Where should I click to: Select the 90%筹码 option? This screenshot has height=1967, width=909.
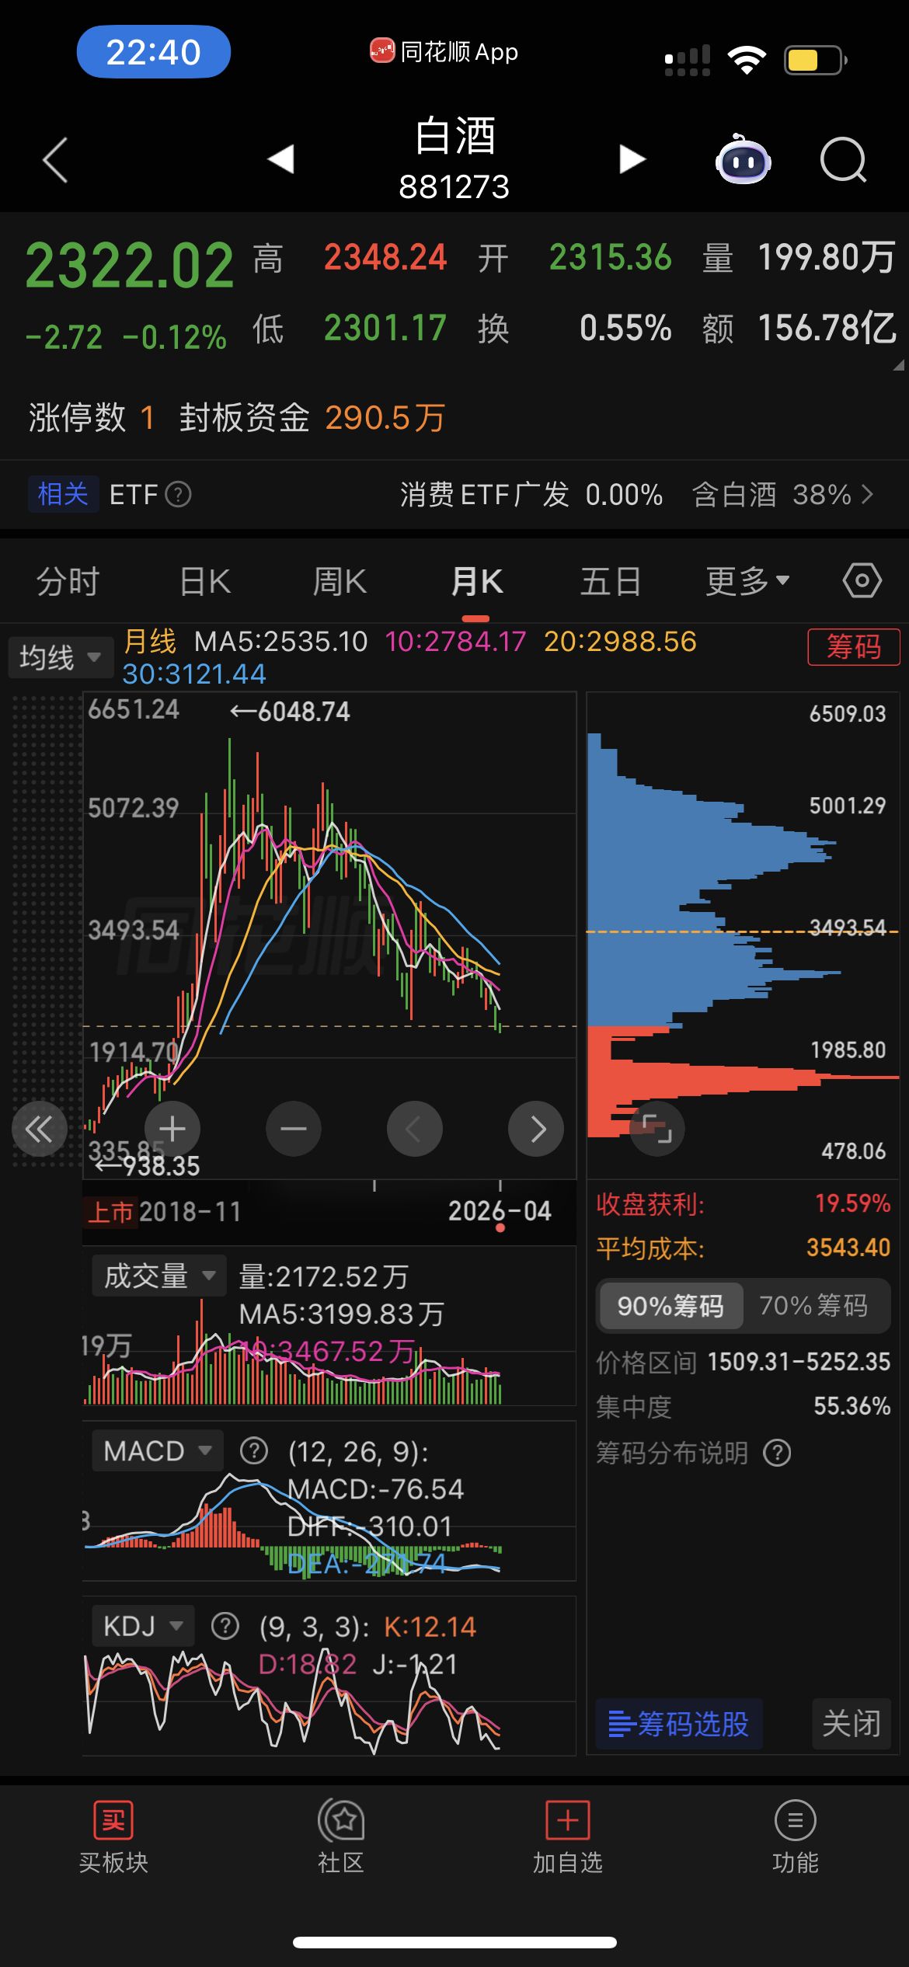[670, 1306]
